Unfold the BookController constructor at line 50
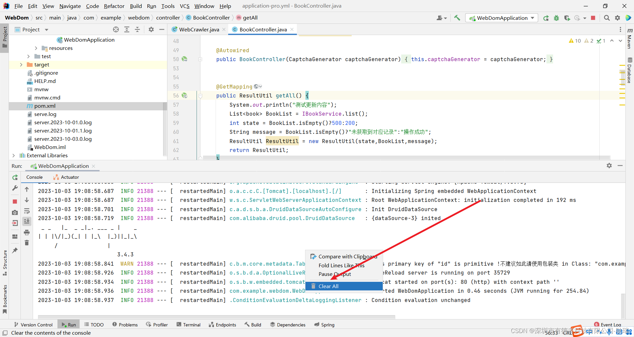The height and width of the screenshot is (337, 634). click(x=200, y=59)
